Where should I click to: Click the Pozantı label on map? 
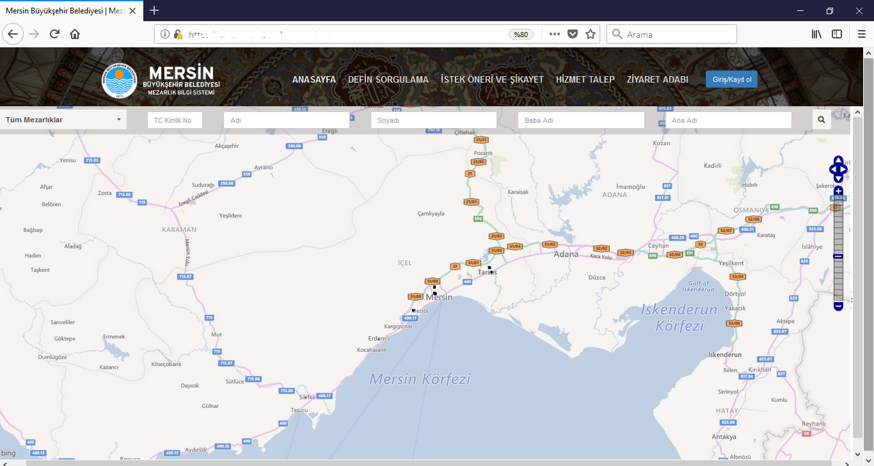pos(483,154)
